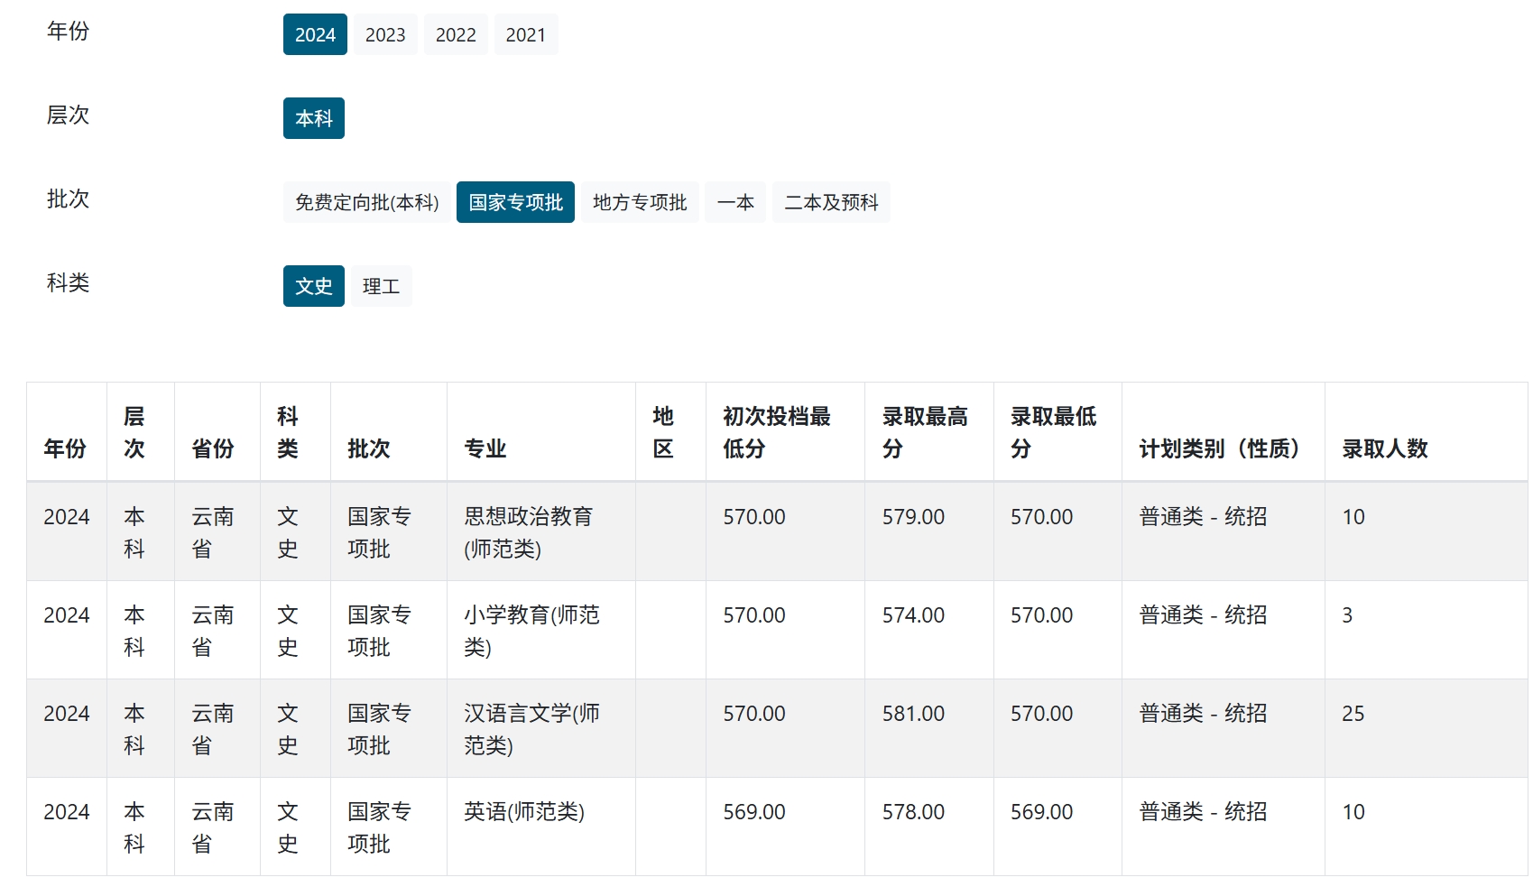Select the 文史 subject category

[x=314, y=286]
